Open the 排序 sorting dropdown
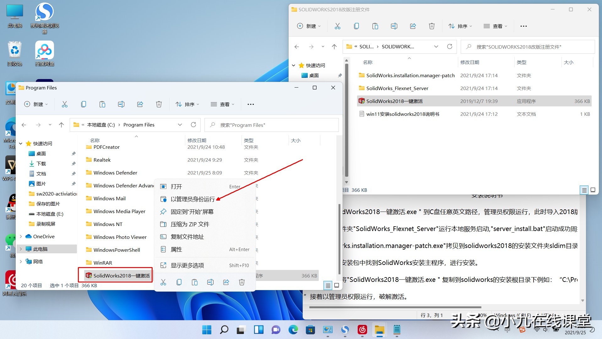602x339 pixels. coord(187,104)
